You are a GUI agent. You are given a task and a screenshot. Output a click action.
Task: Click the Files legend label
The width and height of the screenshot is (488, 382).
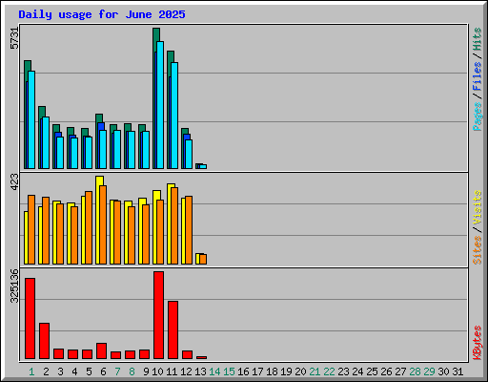[478, 76]
